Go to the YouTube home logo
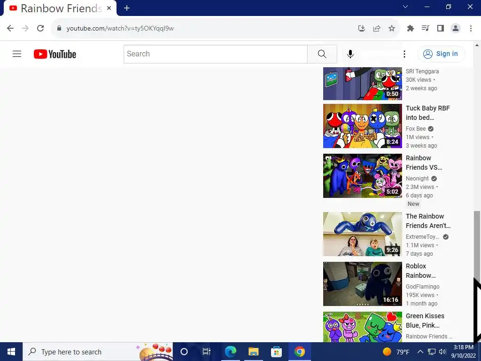Viewport: 481px width, 361px height. pyautogui.click(x=55, y=54)
